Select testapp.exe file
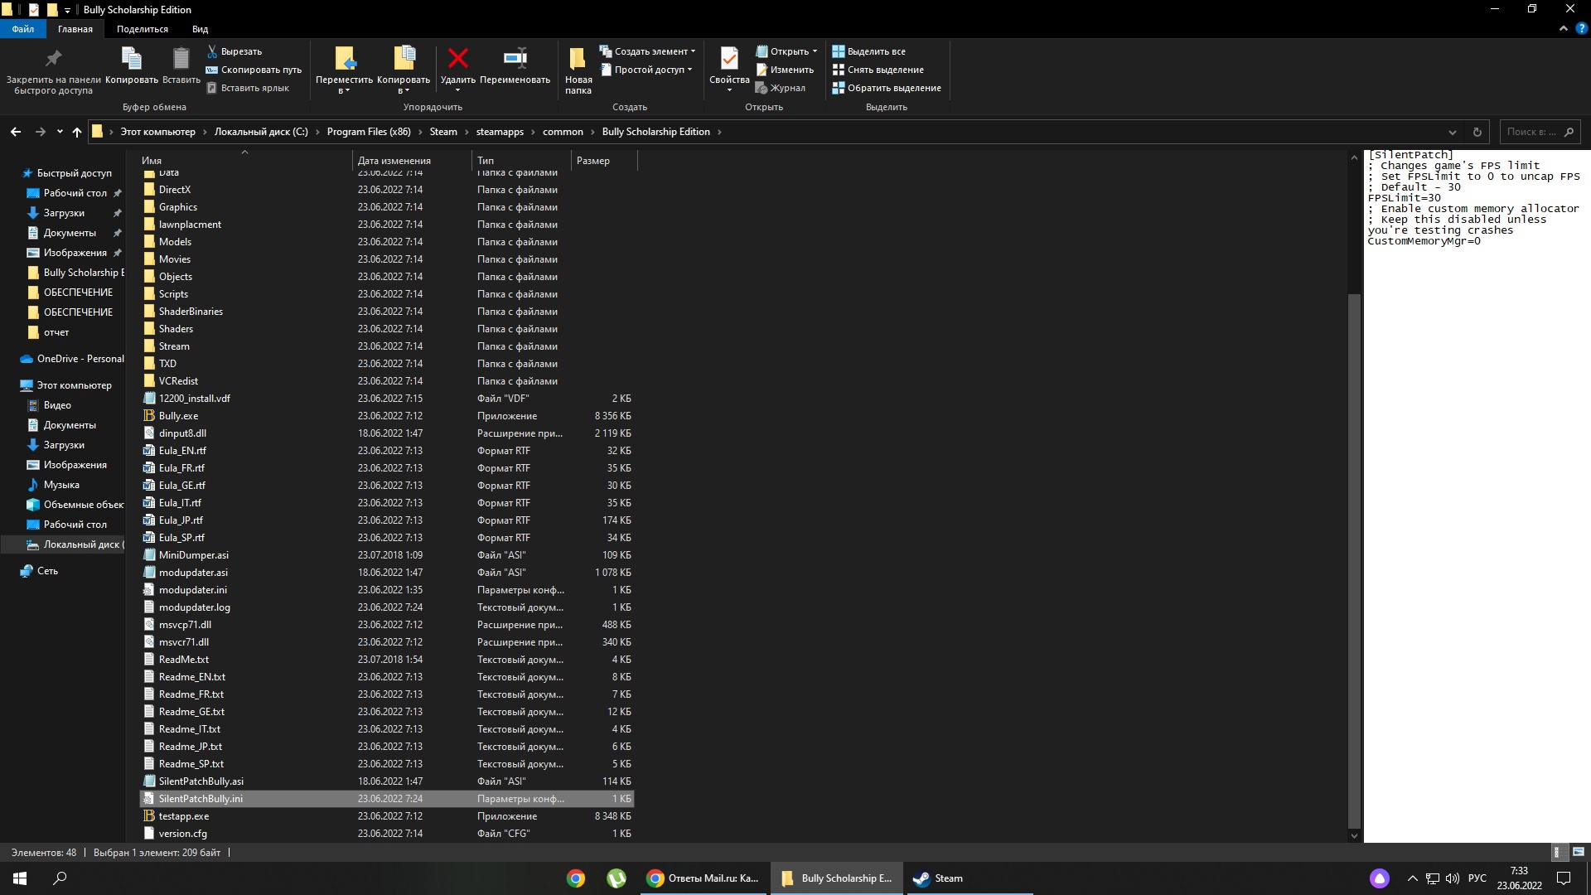 (x=387, y=816)
